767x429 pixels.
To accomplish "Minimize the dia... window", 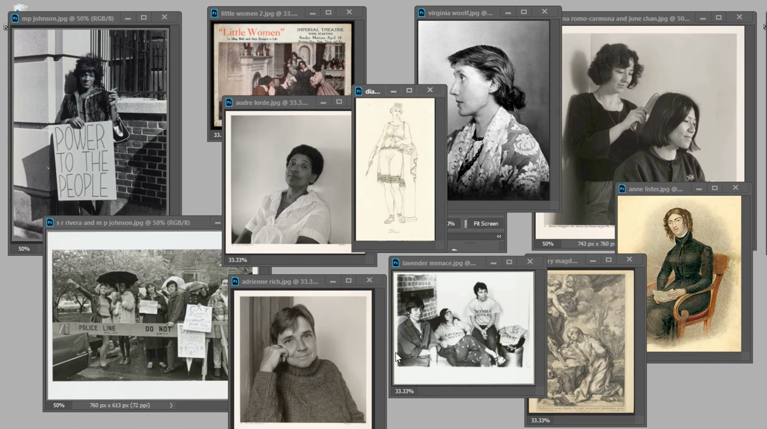I will [x=393, y=91].
